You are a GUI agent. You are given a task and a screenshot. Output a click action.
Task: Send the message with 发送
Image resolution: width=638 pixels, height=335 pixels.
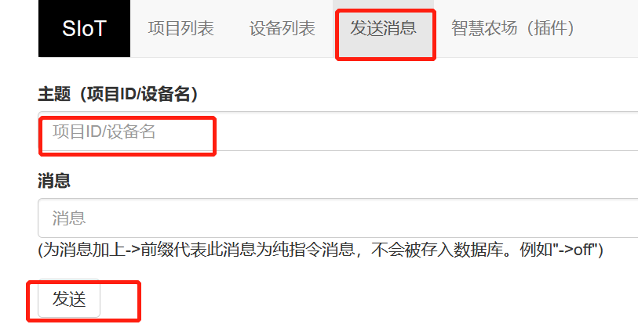tap(69, 298)
